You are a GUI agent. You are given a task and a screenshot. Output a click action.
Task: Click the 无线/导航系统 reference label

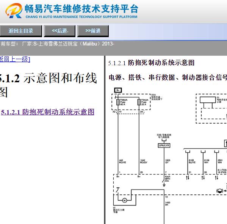pos(164,136)
